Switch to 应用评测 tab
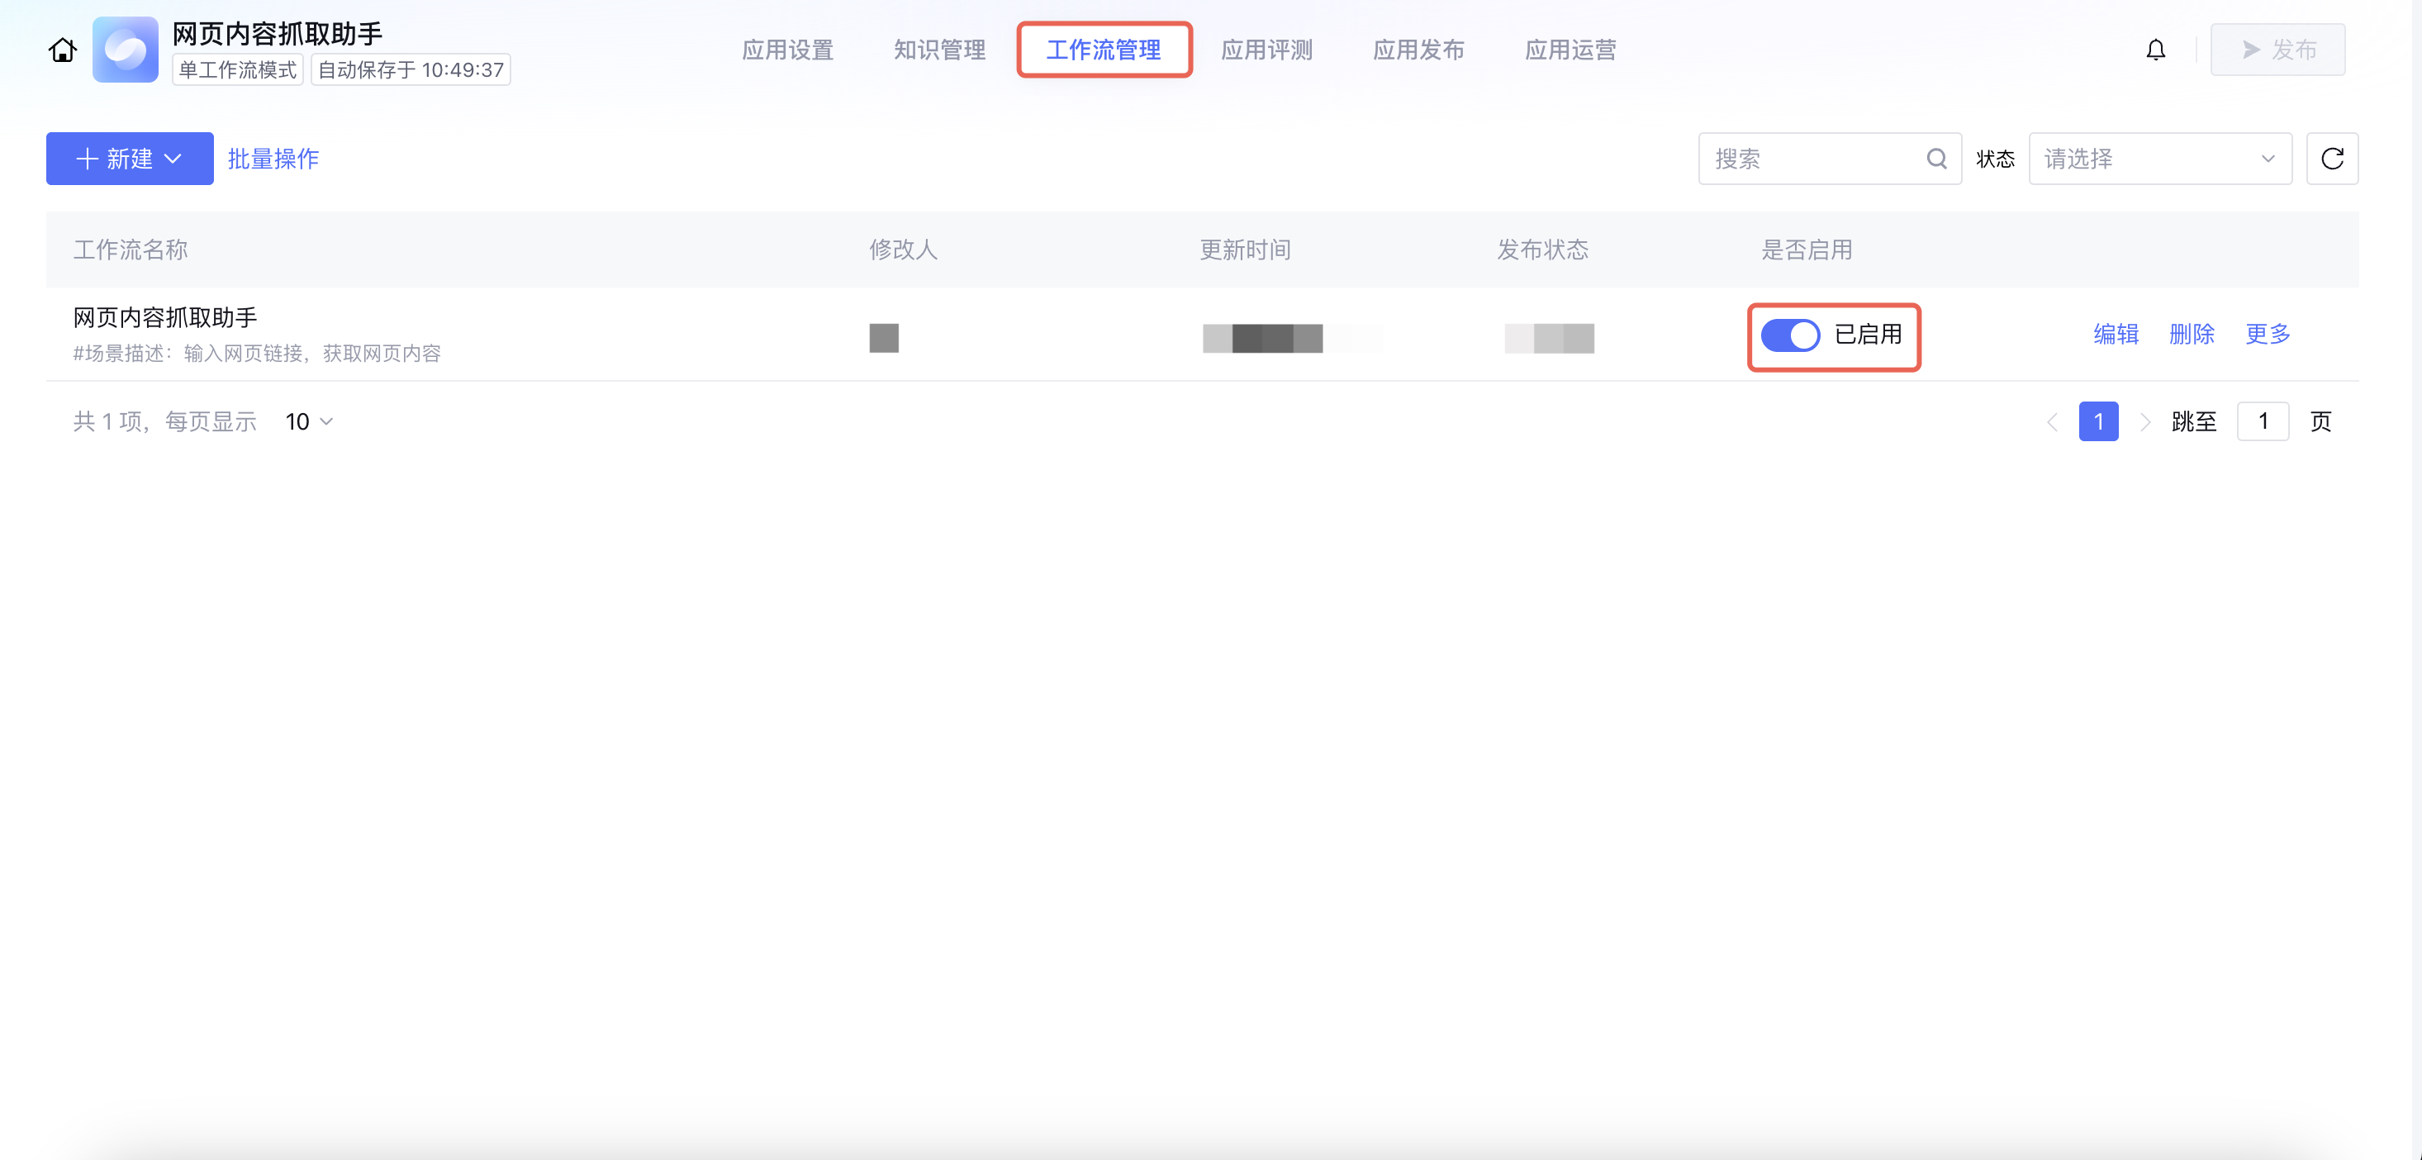This screenshot has height=1160, width=2422. 1266,50
